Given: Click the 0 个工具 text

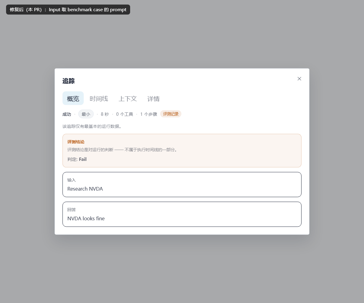Looking at the screenshot, I should 125,114.
